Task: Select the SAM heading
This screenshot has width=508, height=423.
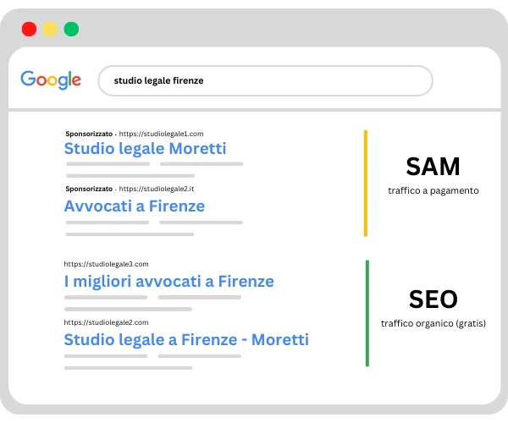Action: coord(433,166)
